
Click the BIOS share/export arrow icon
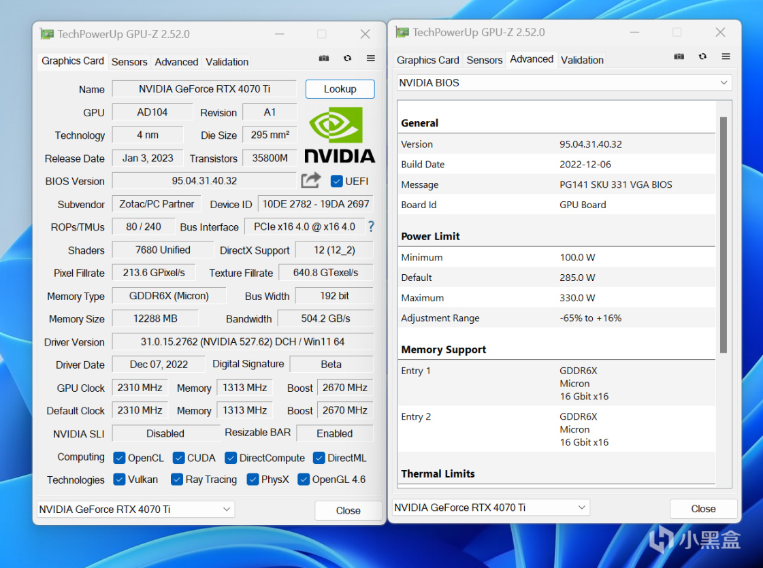point(311,180)
